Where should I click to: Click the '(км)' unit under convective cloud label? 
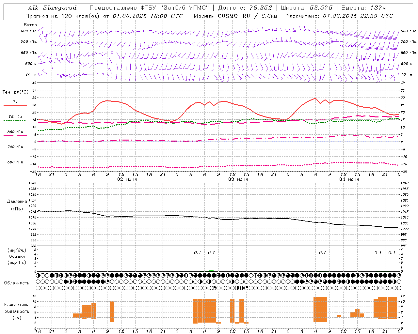(17, 318)
